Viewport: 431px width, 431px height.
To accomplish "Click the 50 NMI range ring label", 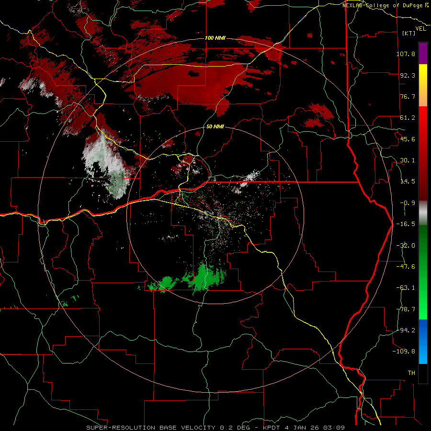I will click(x=215, y=127).
